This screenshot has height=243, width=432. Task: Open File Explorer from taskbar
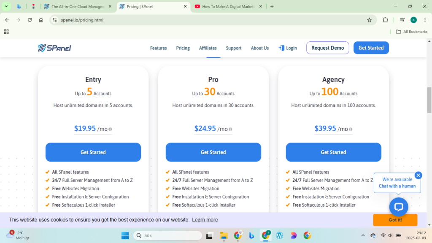tap(224, 235)
